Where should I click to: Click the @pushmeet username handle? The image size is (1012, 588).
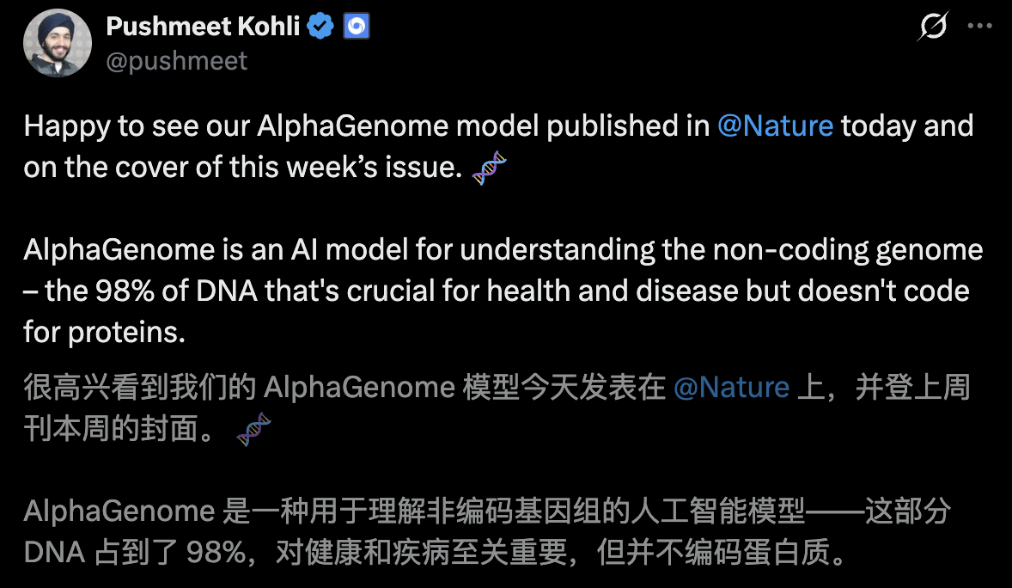tap(176, 60)
